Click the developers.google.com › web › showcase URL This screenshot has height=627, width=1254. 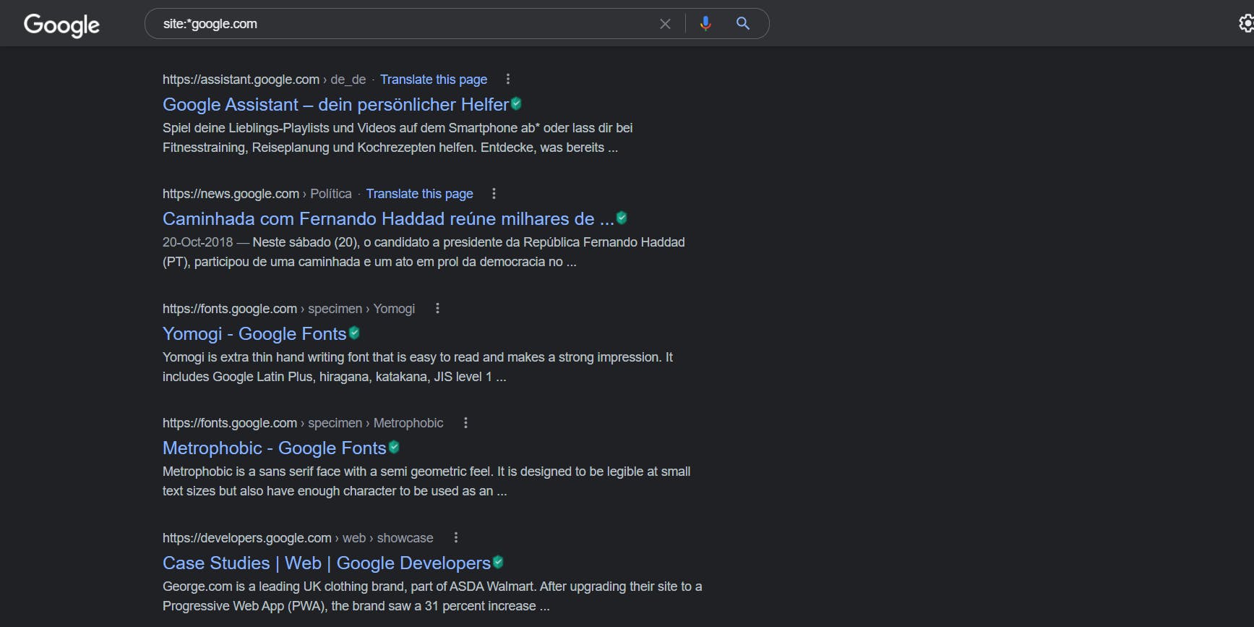pos(298,538)
